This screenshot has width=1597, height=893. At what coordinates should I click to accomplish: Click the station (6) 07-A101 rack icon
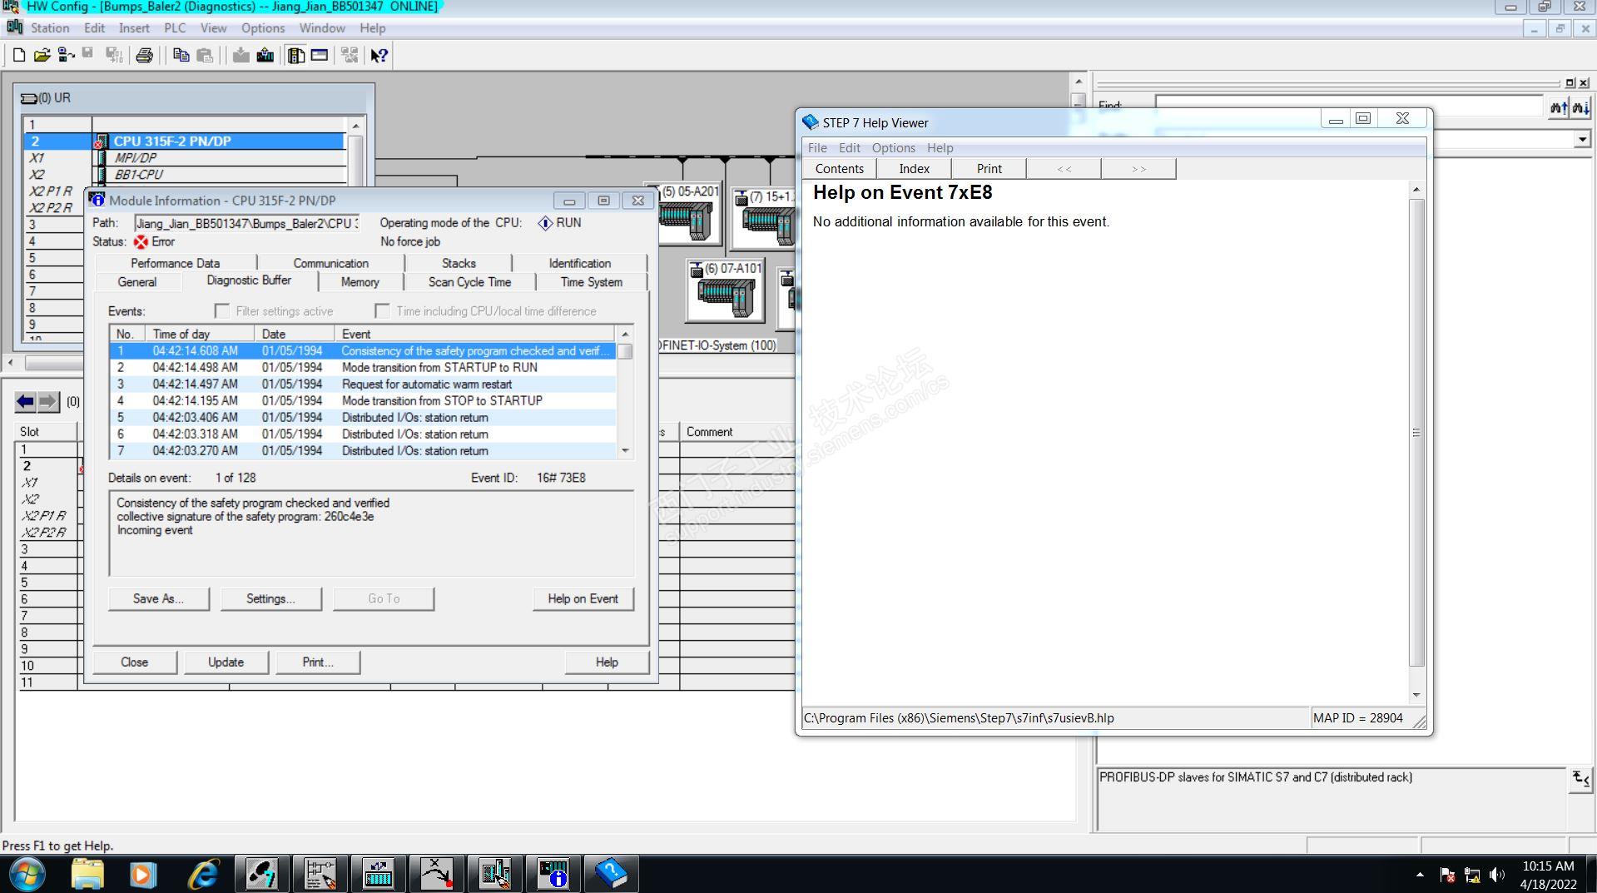click(725, 290)
